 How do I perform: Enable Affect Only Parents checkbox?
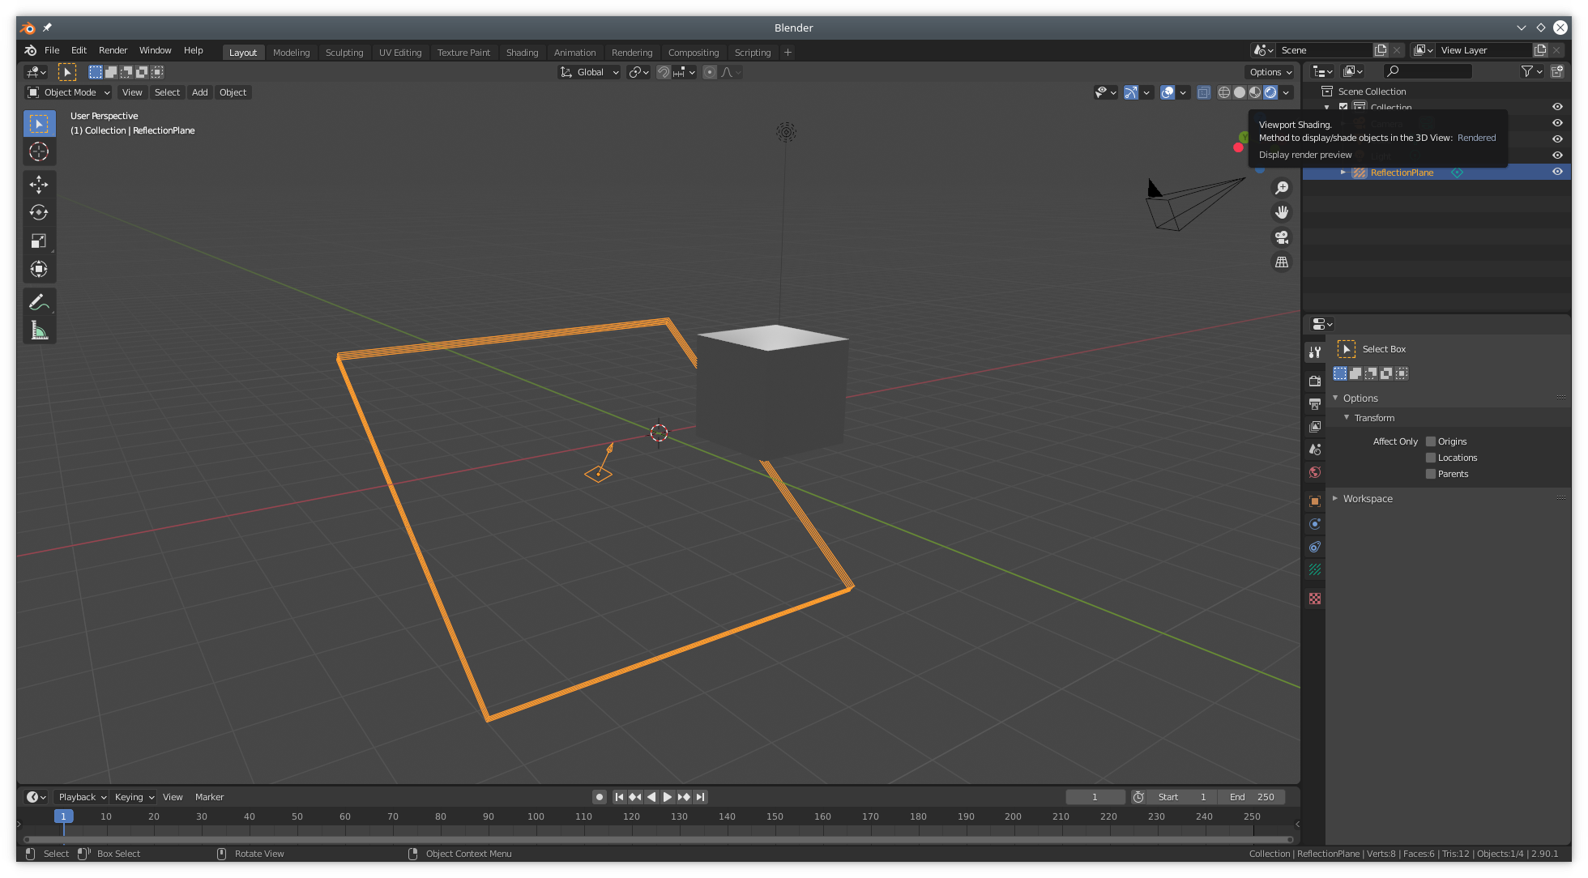coord(1431,474)
